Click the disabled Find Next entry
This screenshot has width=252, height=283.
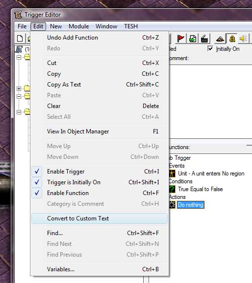[x=99, y=244]
